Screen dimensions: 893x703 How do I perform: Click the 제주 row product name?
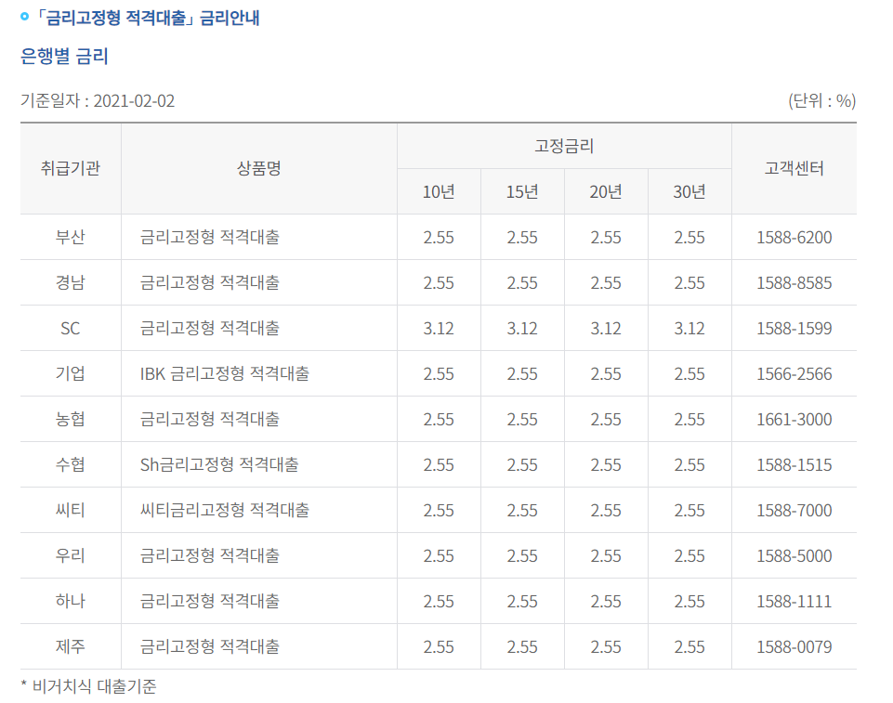click(210, 646)
